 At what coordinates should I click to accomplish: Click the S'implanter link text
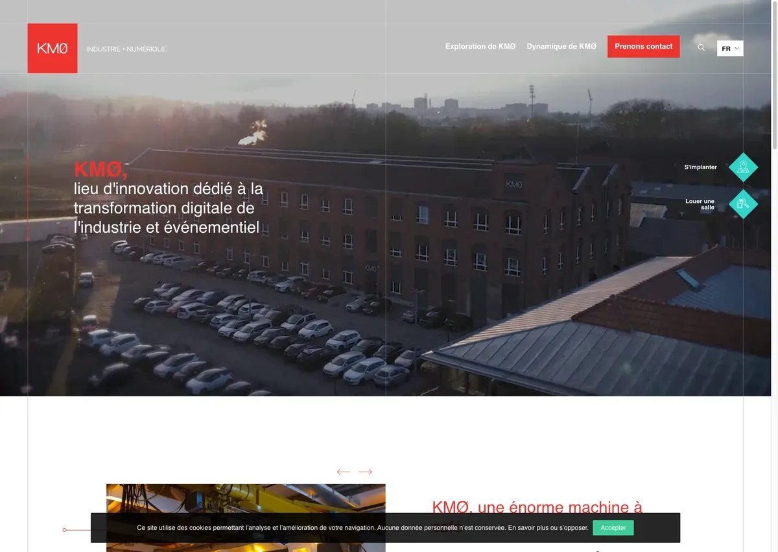point(701,167)
